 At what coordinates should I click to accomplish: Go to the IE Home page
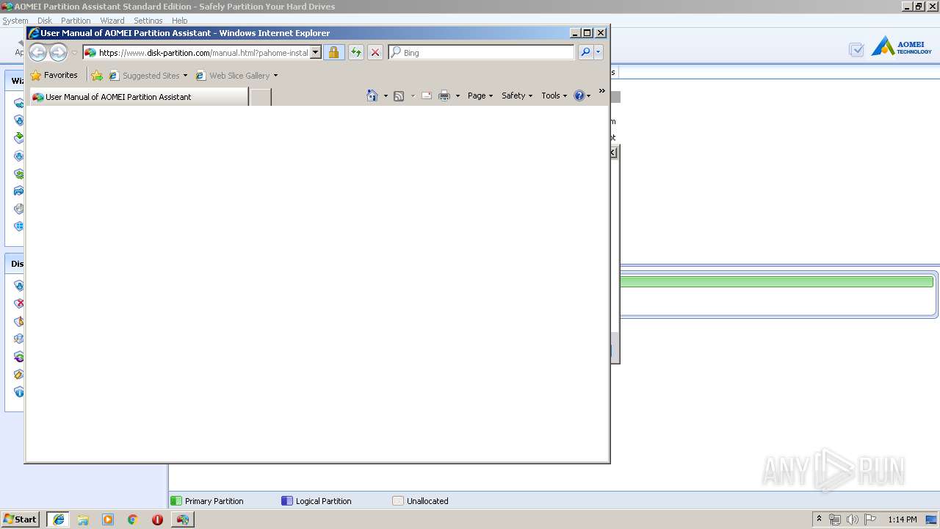point(372,96)
